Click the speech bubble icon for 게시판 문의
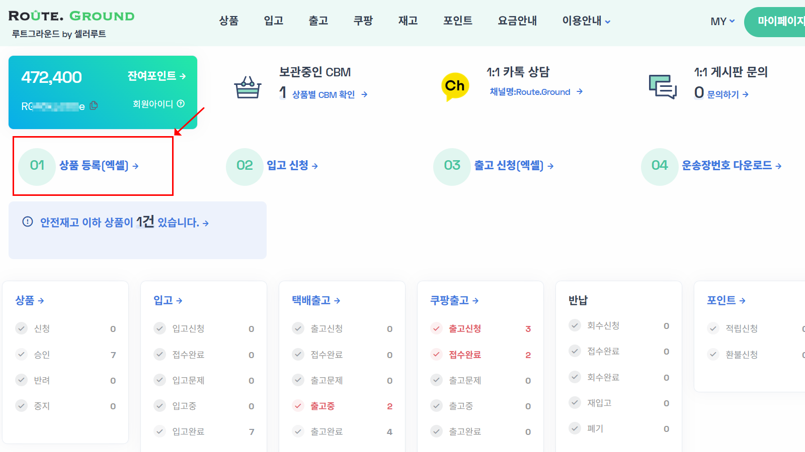This screenshot has width=805, height=452. tap(663, 87)
